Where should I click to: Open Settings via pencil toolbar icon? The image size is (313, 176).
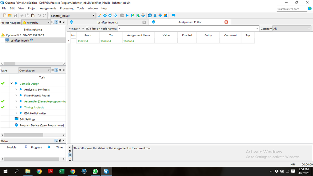(x=100, y=15)
